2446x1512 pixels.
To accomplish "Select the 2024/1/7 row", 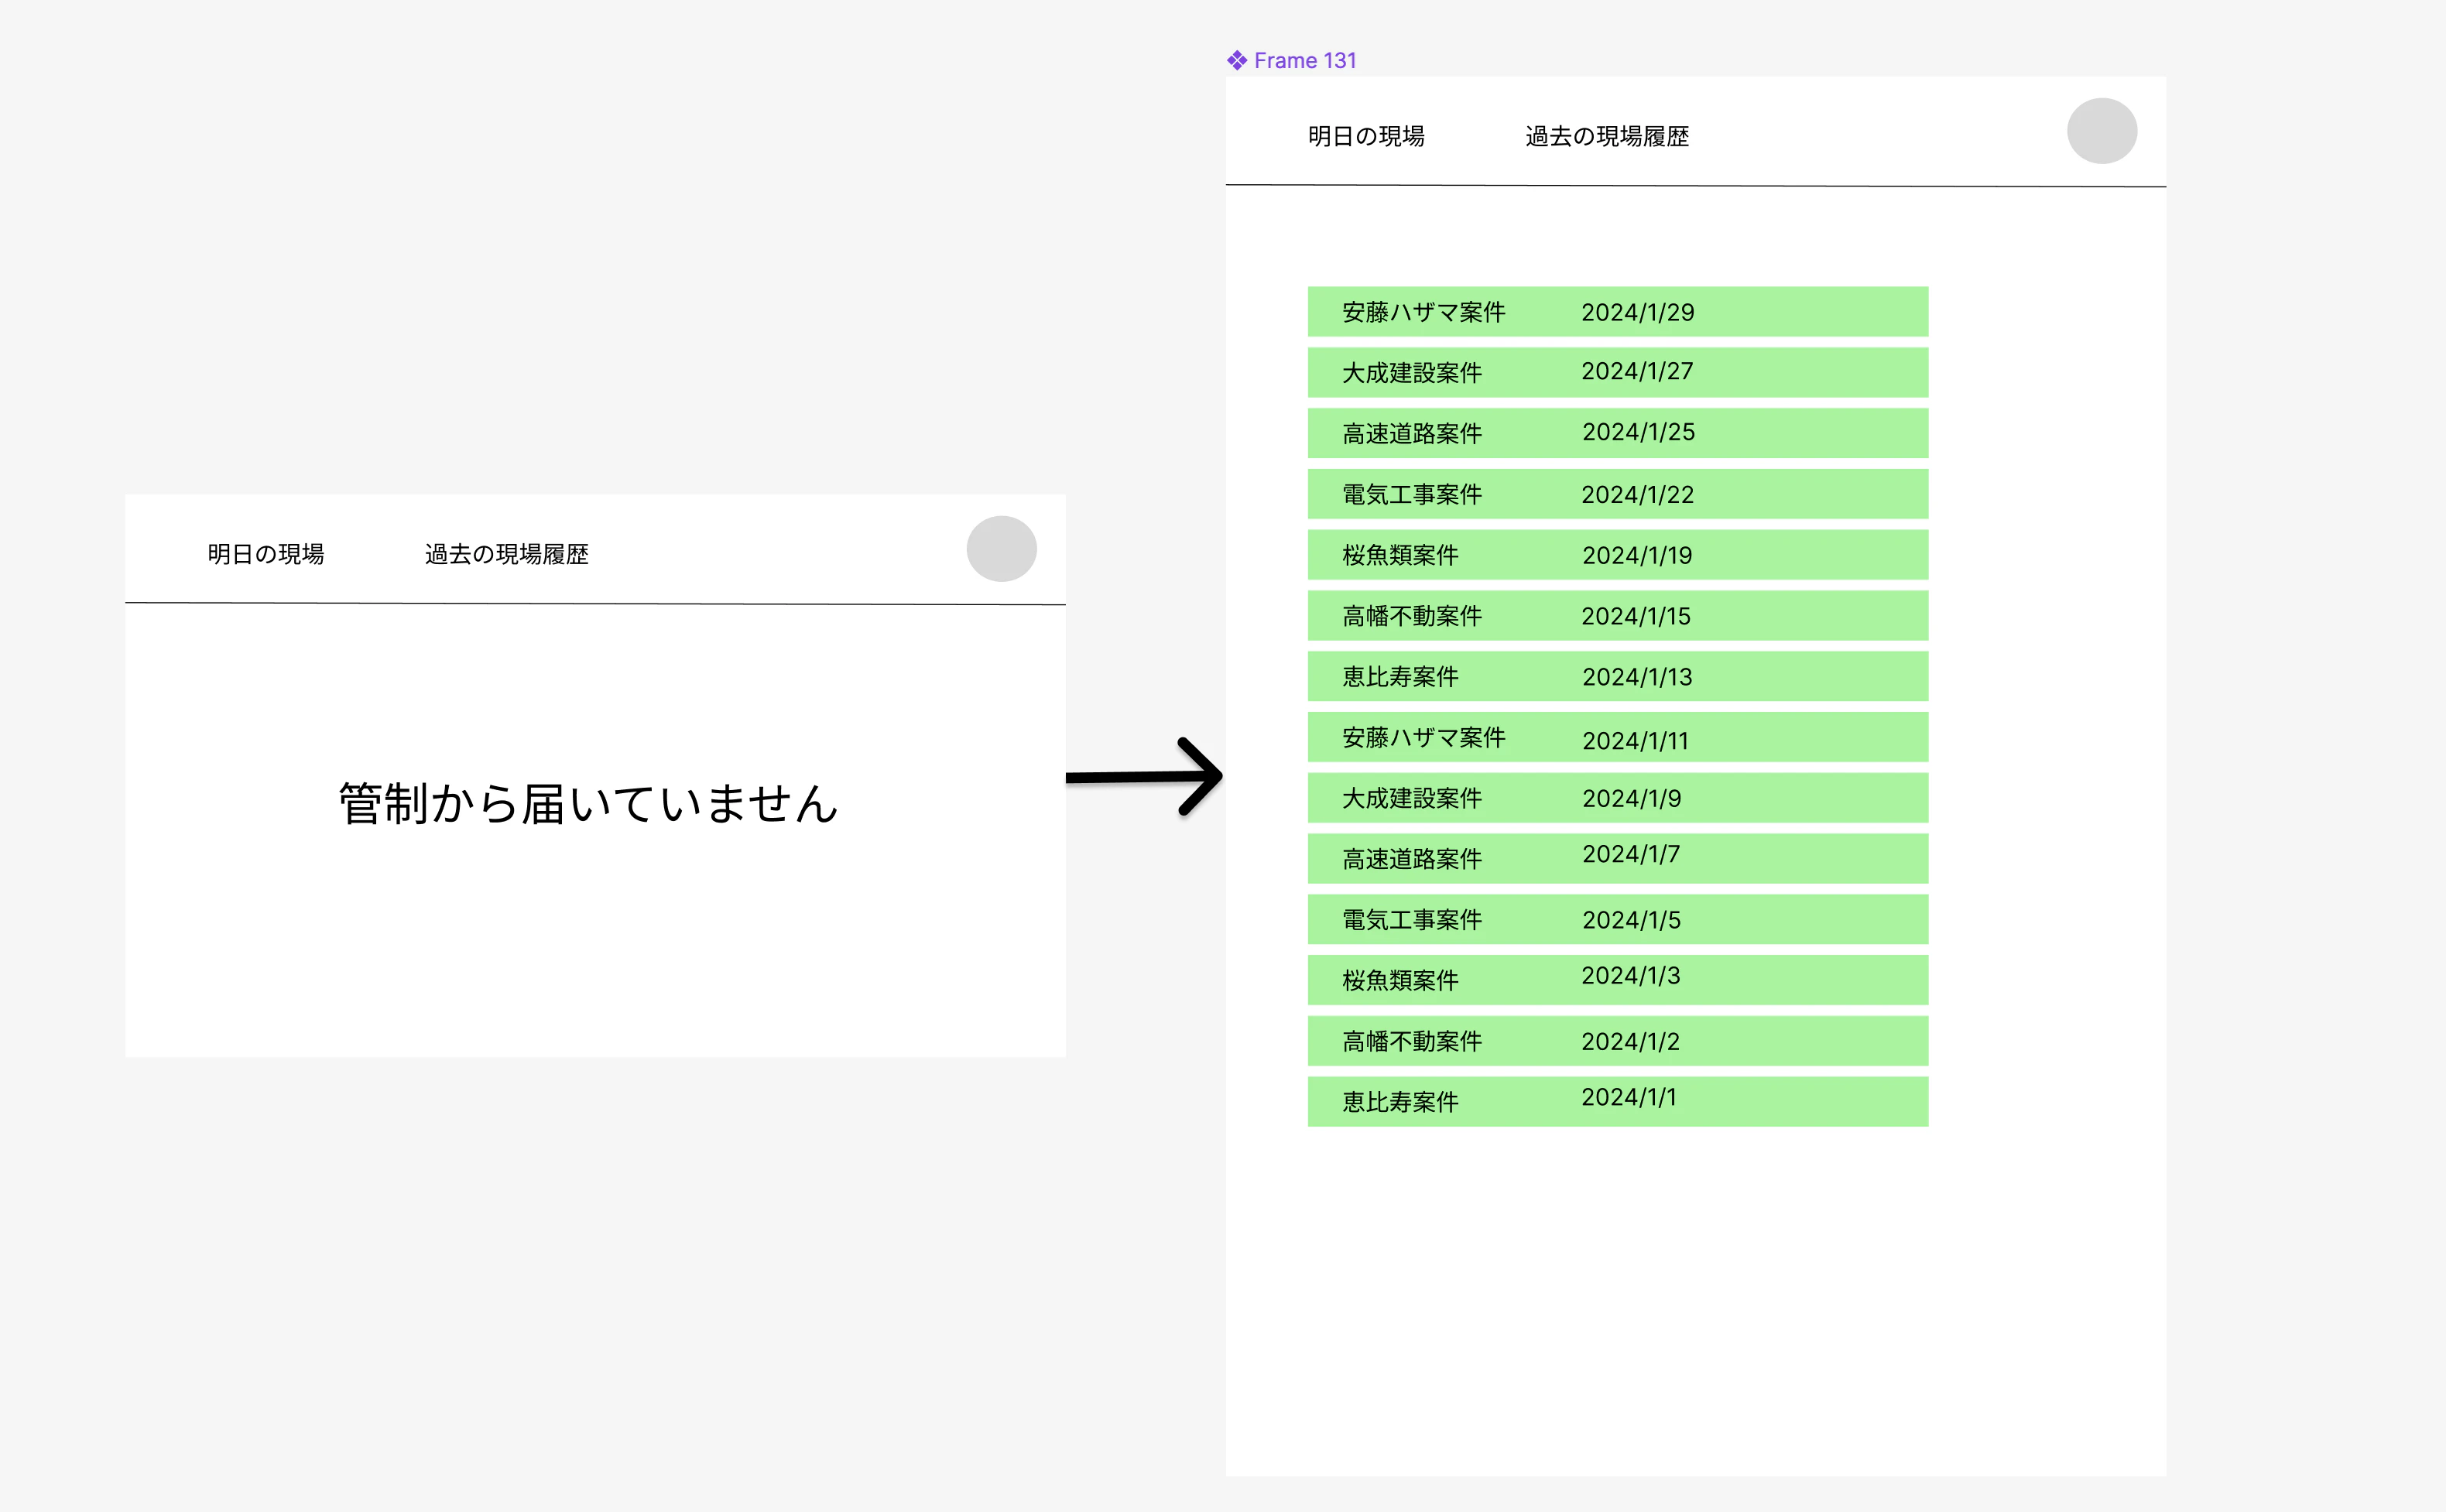I will (x=1618, y=859).
